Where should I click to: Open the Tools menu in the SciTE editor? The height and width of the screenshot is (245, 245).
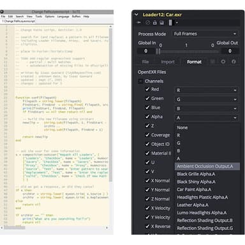point(38,17)
